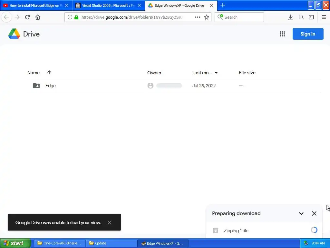Screen dimensions: 330x248
Task: Dismiss the unable to load view notification
Action: click(x=110, y=222)
